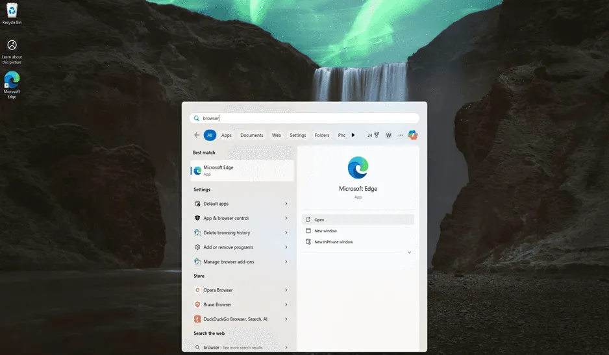The height and width of the screenshot is (355, 609).
Task: Expand Manage browser add-ons chevron
Action: (x=286, y=262)
